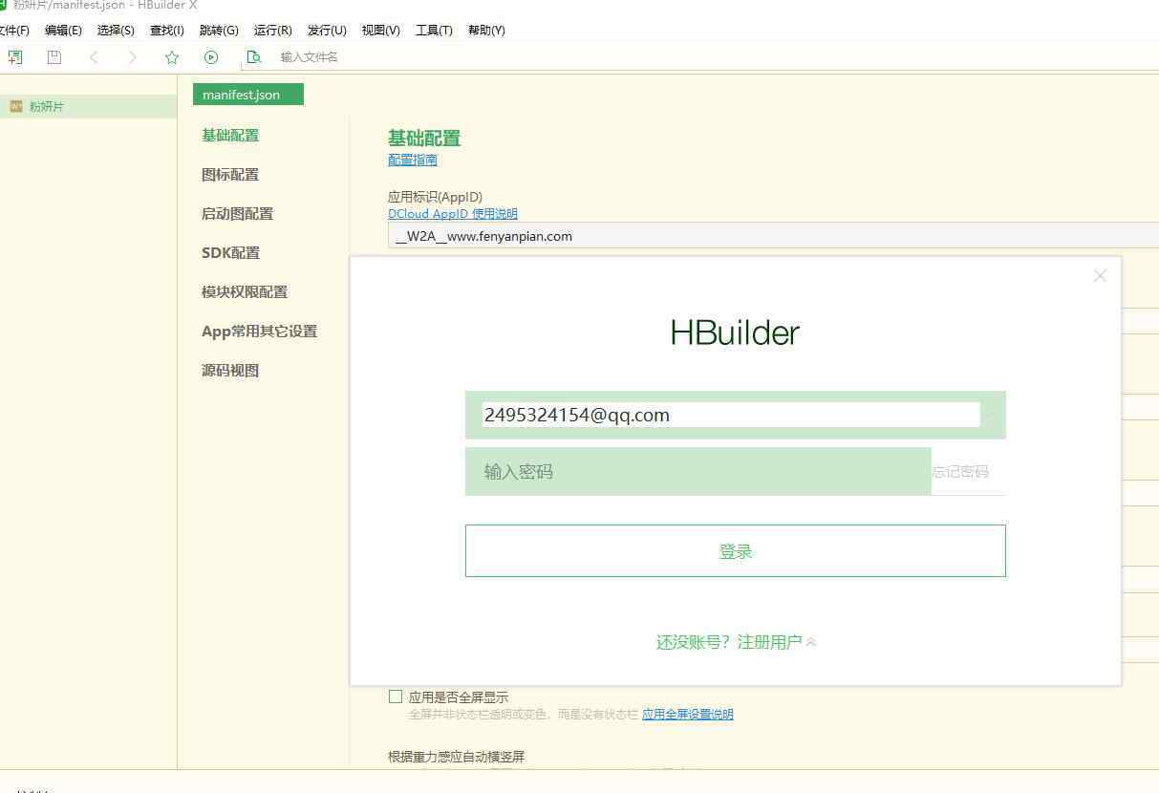Open the 工具(T) menu
The height and width of the screenshot is (793, 1159).
[x=434, y=31]
